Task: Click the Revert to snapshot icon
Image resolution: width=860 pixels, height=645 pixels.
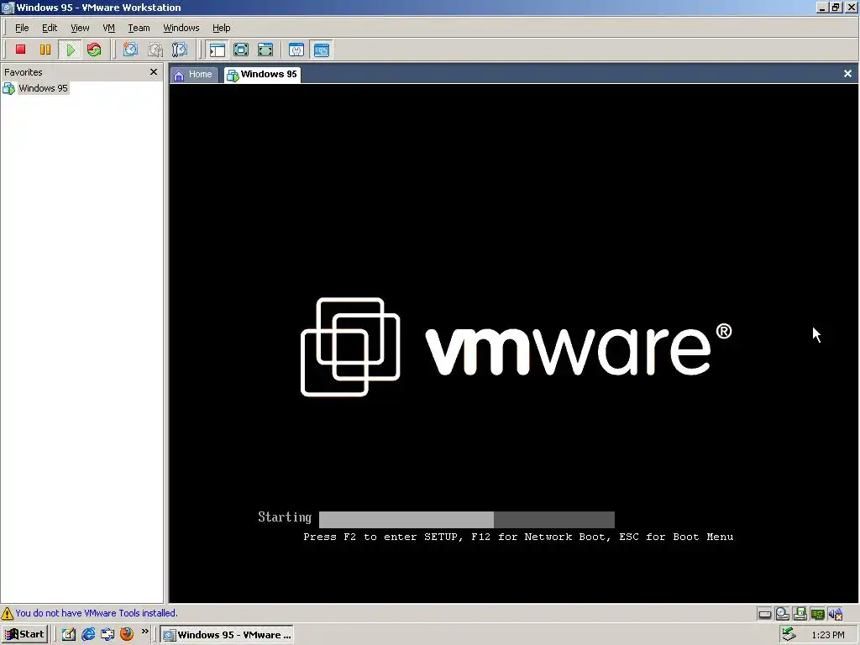Action: tap(155, 50)
